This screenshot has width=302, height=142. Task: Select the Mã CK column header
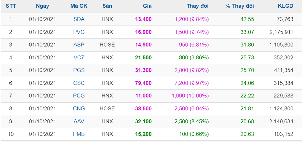pos(79,6)
